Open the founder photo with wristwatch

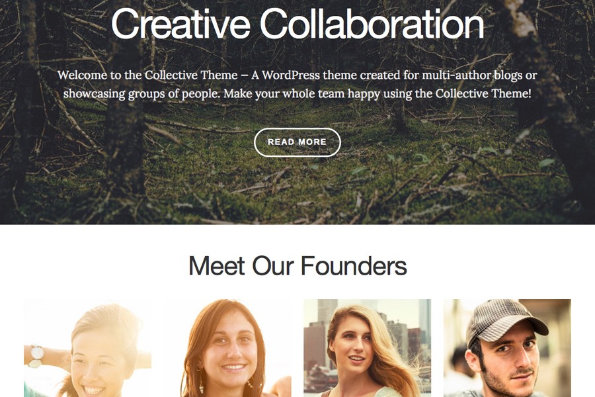tap(88, 348)
